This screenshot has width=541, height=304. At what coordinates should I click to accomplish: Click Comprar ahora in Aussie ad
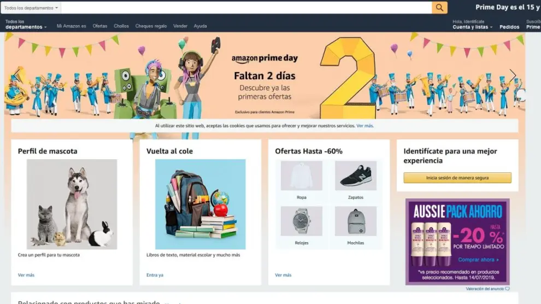(478, 260)
